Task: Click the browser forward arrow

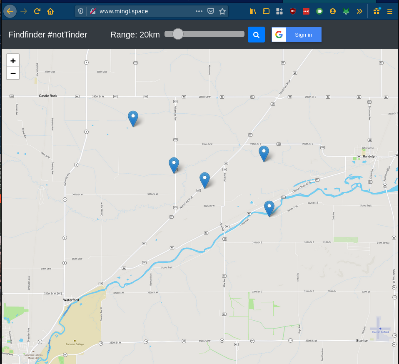Action: pos(24,11)
